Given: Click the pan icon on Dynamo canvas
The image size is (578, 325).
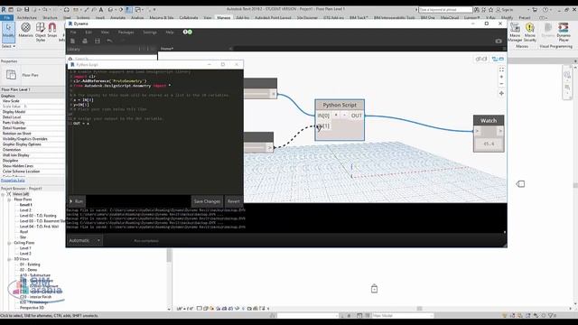Looking at the screenshot, I should point(501,93).
